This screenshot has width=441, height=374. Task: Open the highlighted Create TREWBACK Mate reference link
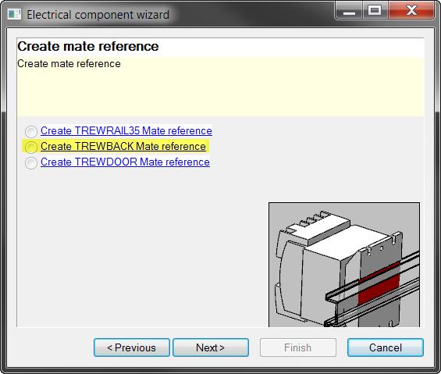pyautogui.click(x=123, y=146)
